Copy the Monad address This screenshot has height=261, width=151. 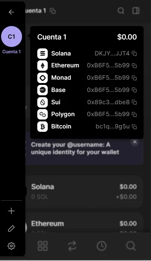134,78
